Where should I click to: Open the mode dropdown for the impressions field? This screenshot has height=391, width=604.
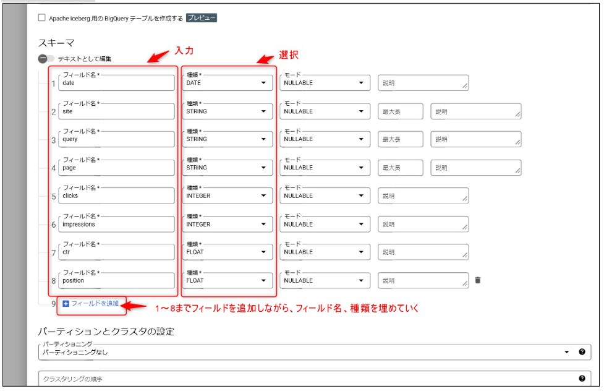pyautogui.click(x=325, y=225)
